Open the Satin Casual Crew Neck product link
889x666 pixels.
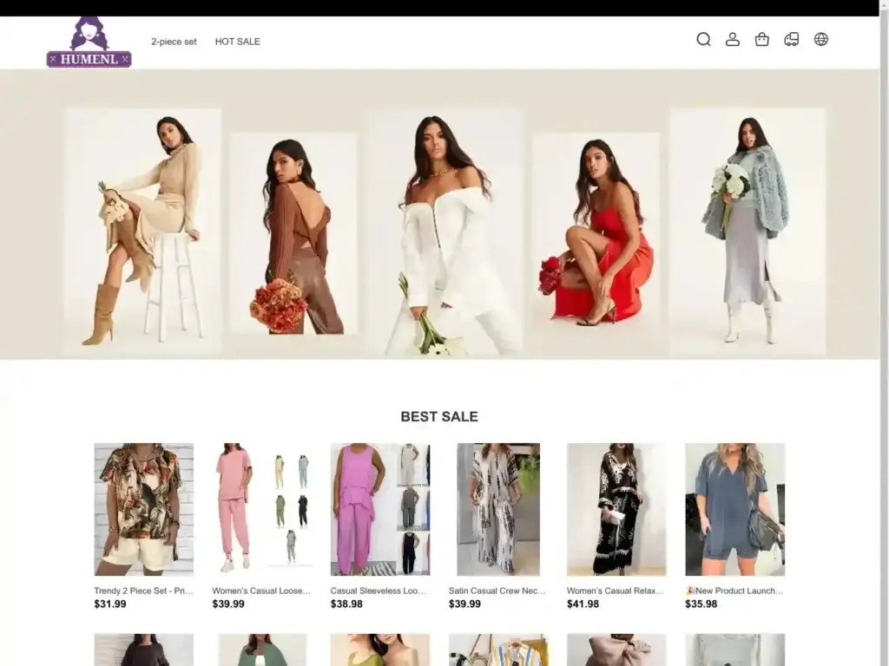click(497, 590)
